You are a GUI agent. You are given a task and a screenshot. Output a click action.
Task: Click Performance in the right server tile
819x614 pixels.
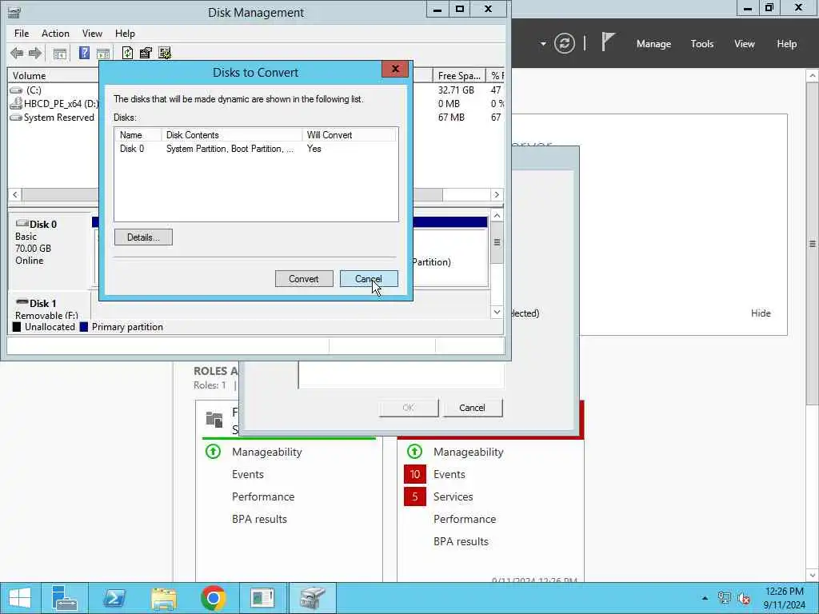[x=465, y=519]
